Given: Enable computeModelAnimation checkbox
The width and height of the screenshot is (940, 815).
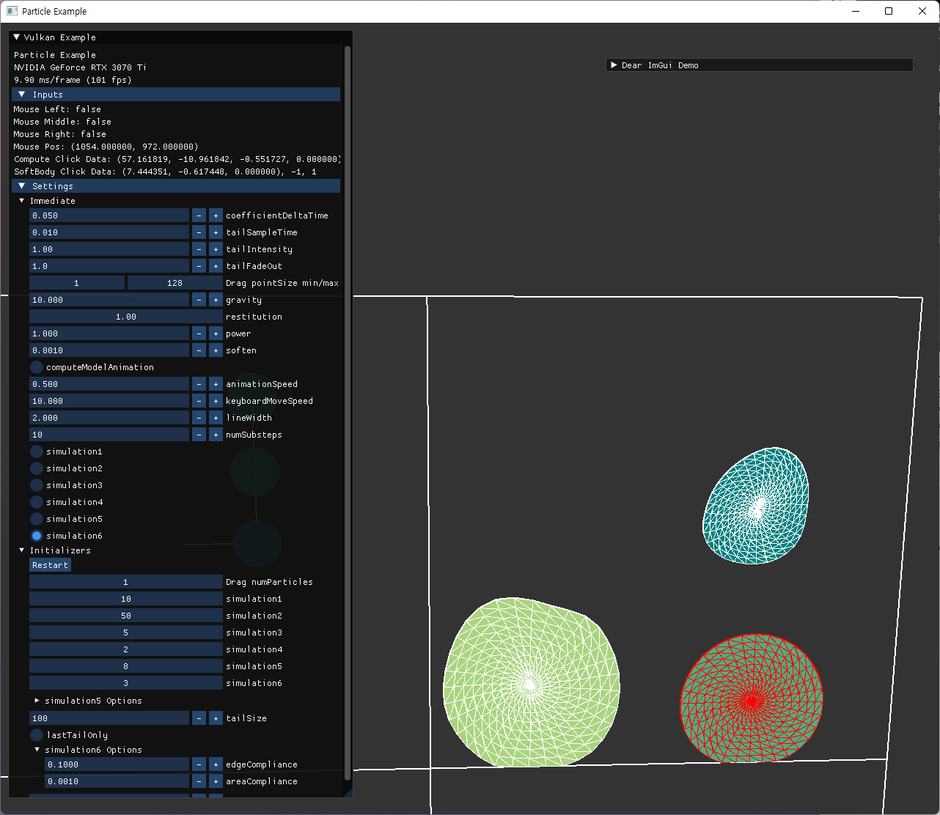Looking at the screenshot, I should (37, 367).
